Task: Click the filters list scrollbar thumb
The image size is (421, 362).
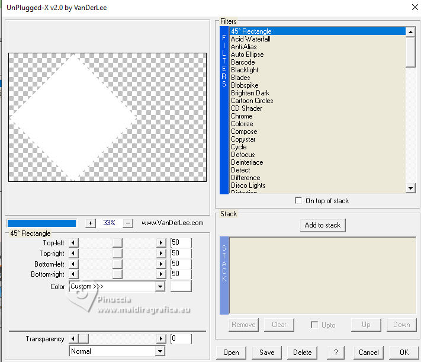Action: [410, 52]
